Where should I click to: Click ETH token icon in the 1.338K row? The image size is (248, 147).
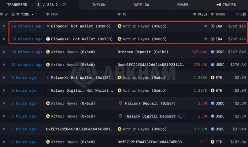pyautogui.click(x=213, y=78)
